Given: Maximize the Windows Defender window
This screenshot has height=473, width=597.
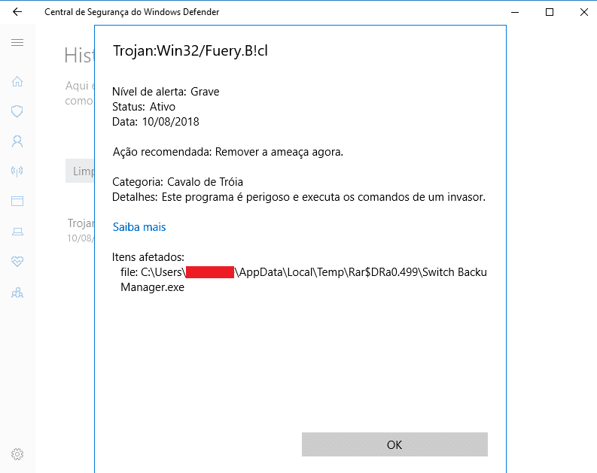Looking at the screenshot, I should 550,12.
